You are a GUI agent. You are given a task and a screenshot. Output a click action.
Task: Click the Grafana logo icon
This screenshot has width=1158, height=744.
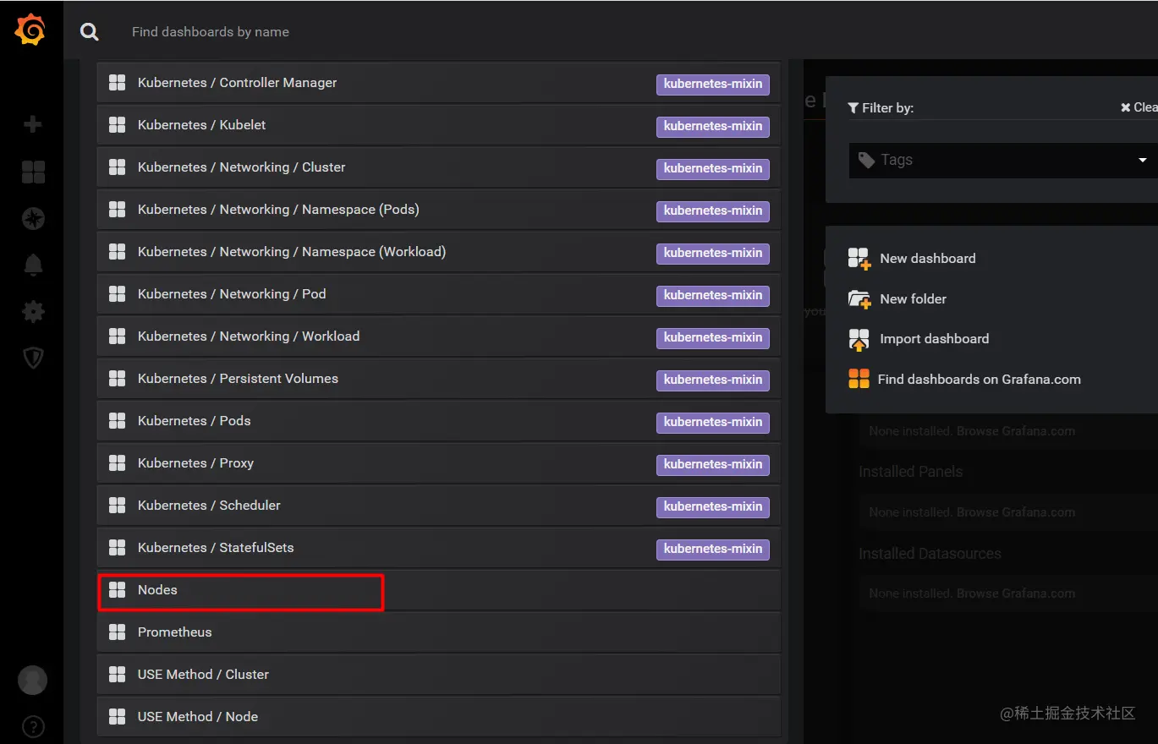point(30,30)
